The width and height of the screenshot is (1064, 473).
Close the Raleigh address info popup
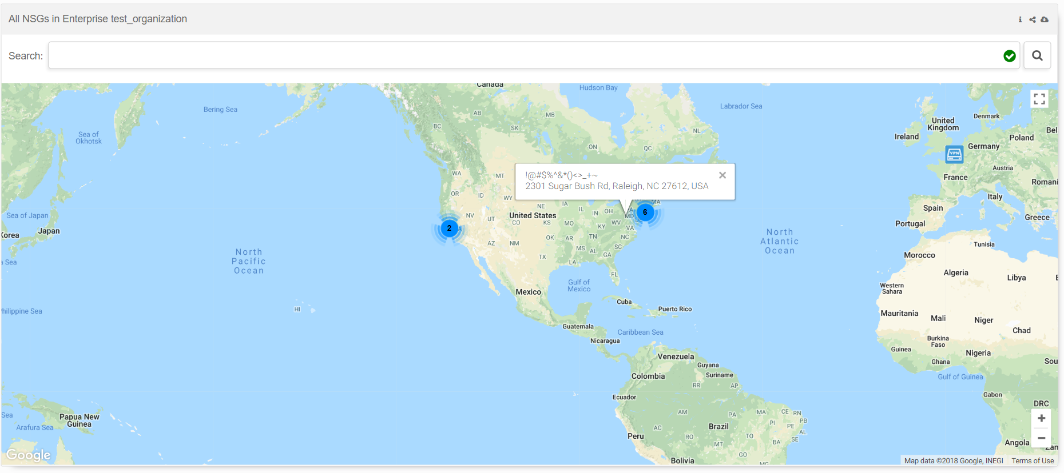[722, 175]
